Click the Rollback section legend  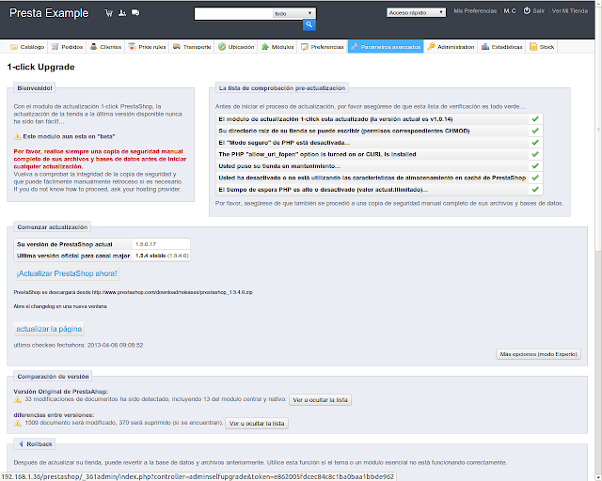pyautogui.click(x=36, y=443)
